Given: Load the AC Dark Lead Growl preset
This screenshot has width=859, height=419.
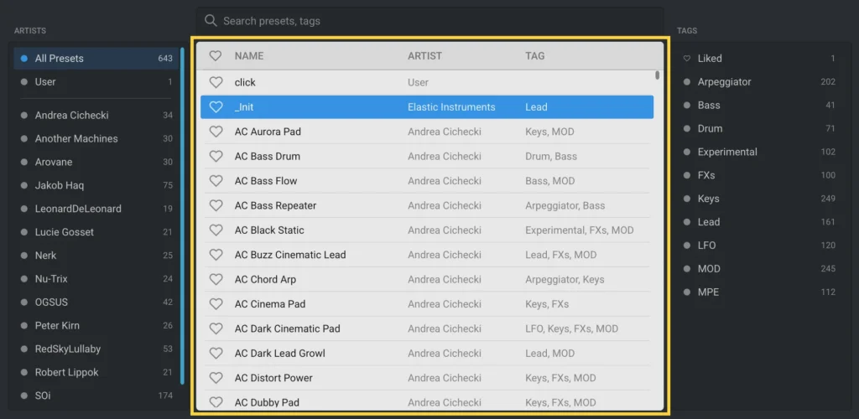Looking at the screenshot, I should (280, 354).
